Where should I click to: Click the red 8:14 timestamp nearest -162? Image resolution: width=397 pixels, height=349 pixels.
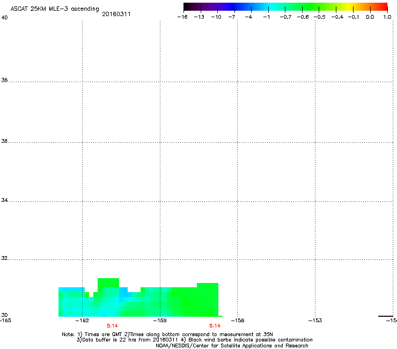click(113, 326)
